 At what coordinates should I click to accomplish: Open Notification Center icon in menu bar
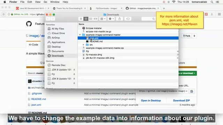(x=217, y=2)
